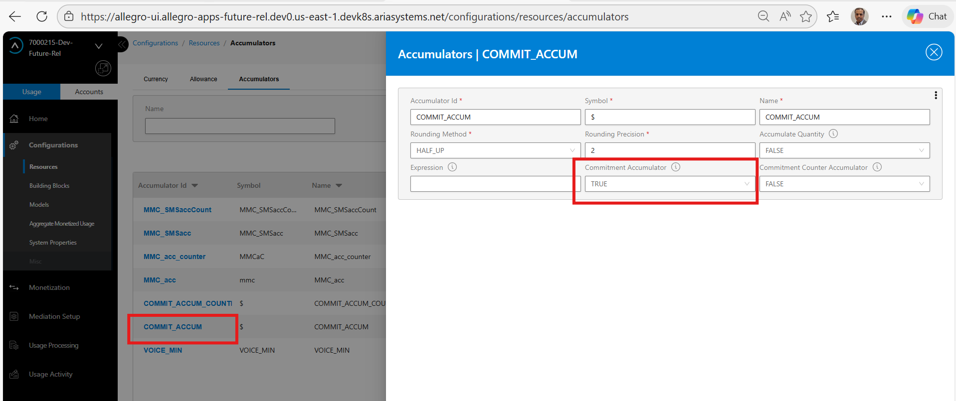Select Building Blocks in the Configurations menu
This screenshot has width=956, height=401.
coord(49,186)
